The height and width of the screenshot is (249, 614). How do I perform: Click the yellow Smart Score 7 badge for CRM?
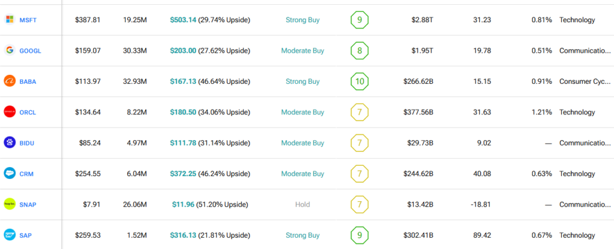(x=359, y=174)
